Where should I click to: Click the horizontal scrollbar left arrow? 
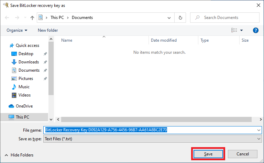(58, 120)
